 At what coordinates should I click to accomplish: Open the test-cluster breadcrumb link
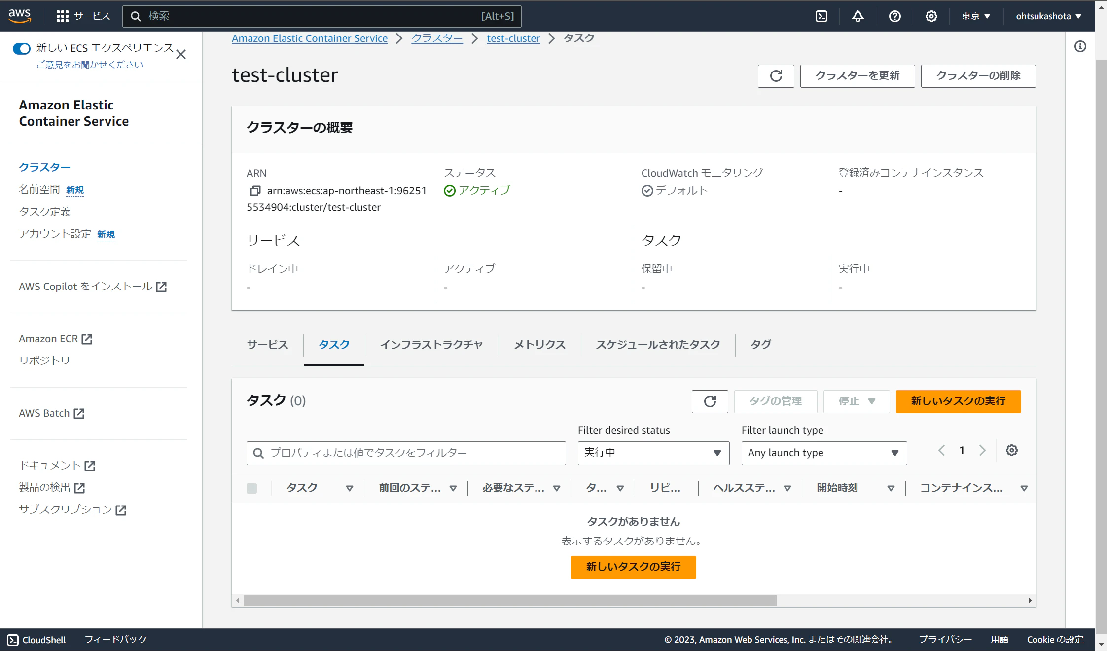point(513,38)
